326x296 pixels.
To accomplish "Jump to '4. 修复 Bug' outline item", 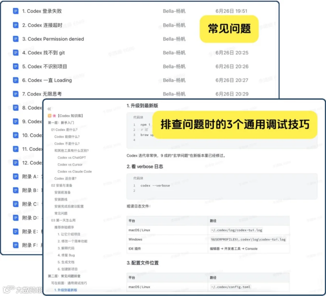I will click(66, 255).
